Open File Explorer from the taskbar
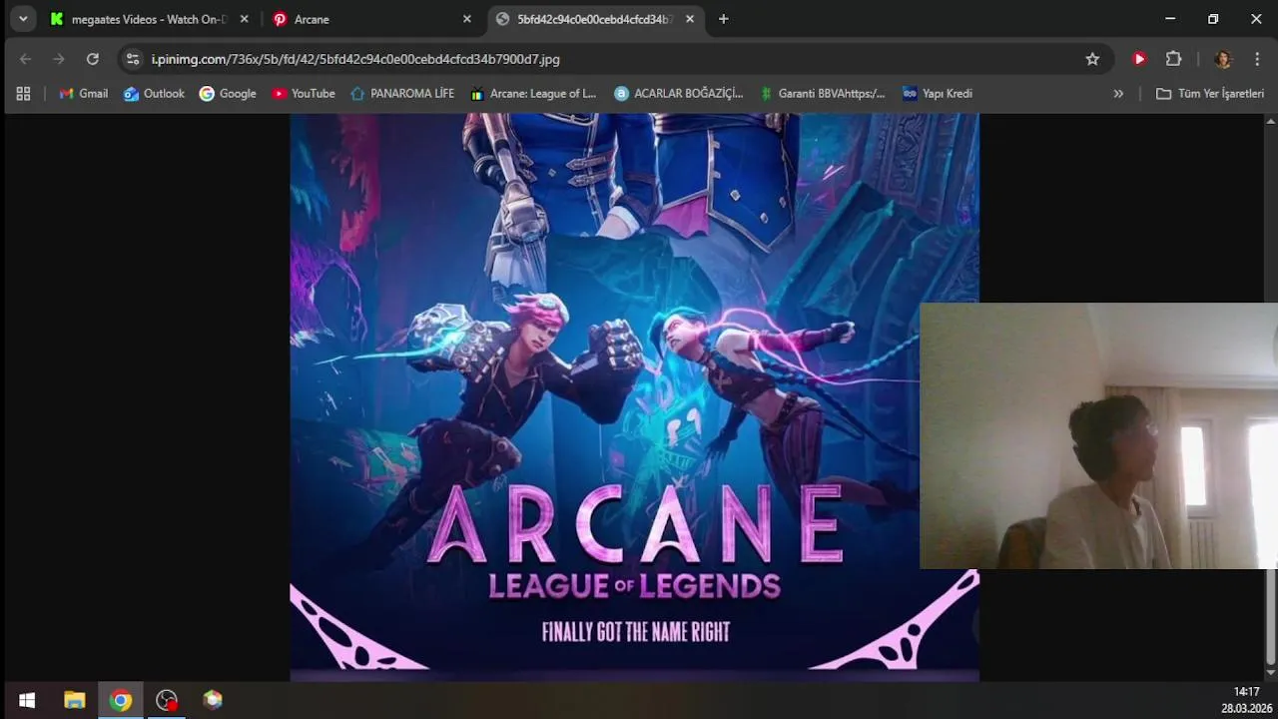1278x719 pixels. (75, 700)
